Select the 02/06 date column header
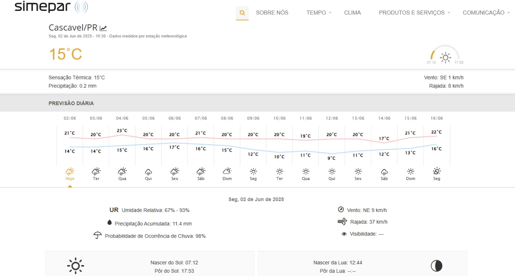Screen dimensions: 515x276 point(70,118)
